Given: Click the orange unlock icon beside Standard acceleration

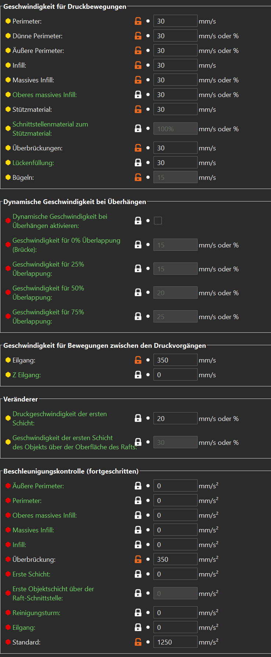Looking at the screenshot, I should pos(138,642).
